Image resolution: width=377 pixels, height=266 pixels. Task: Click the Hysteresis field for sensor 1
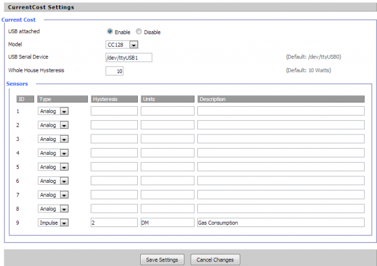pyautogui.click(x=114, y=111)
